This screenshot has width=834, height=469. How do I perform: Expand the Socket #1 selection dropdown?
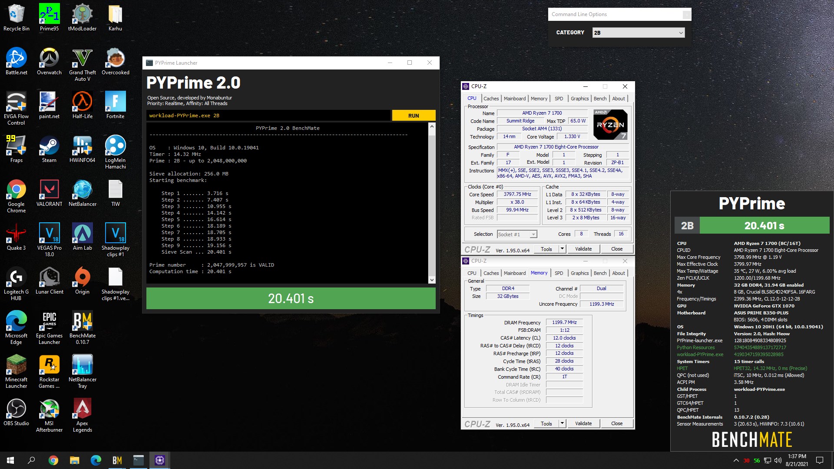(517, 234)
